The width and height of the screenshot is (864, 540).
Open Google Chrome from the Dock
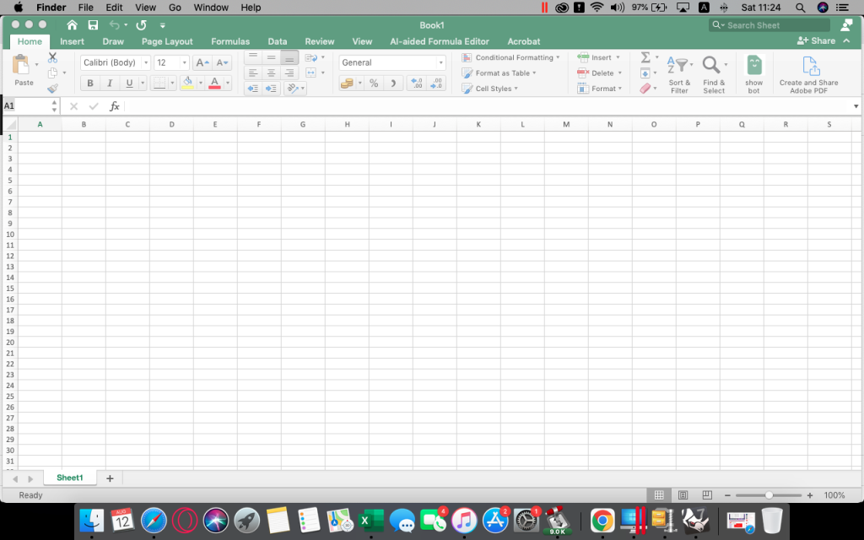[x=602, y=520]
